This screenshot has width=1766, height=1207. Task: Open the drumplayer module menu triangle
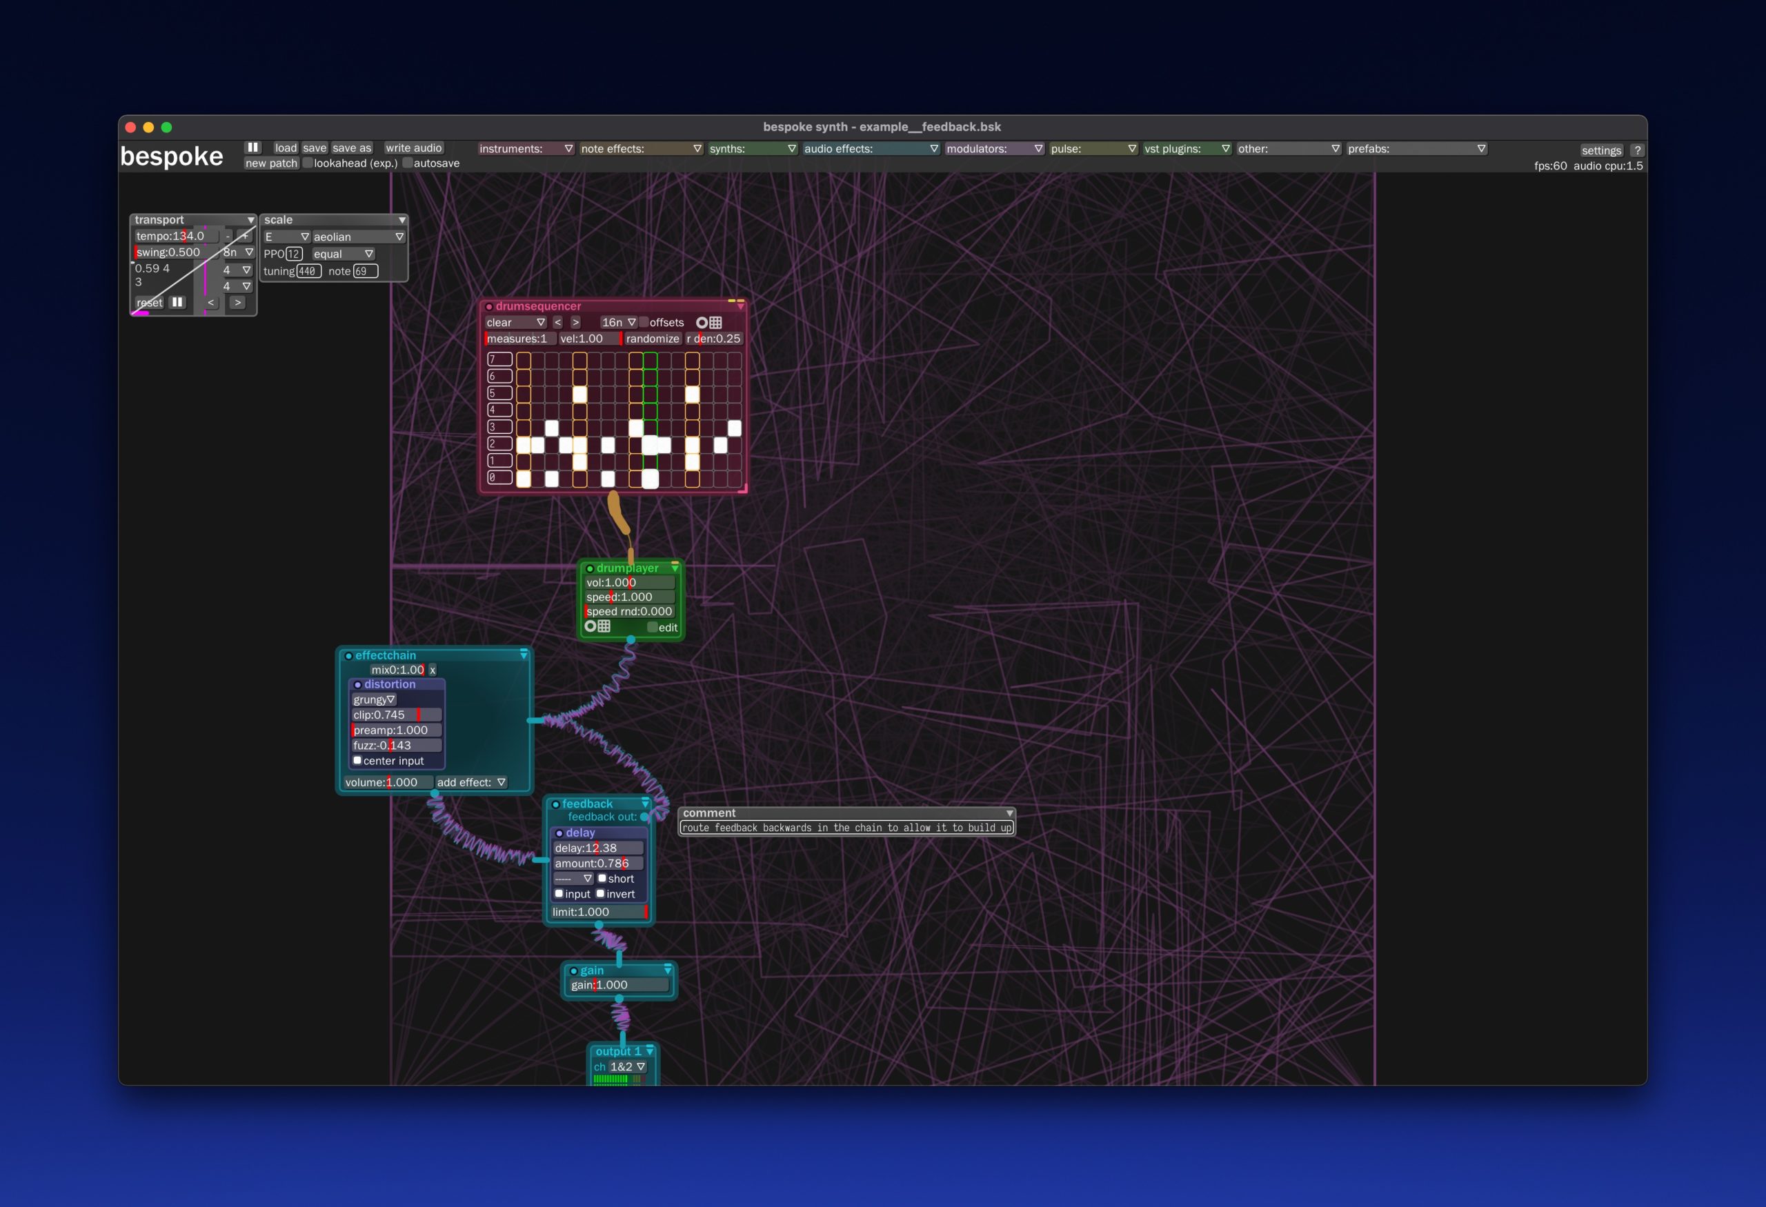coord(674,568)
